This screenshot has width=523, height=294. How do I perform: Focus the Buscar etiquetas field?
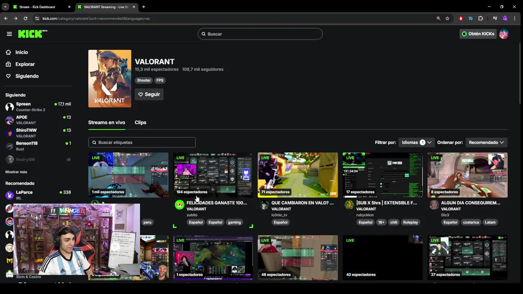click(x=142, y=143)
